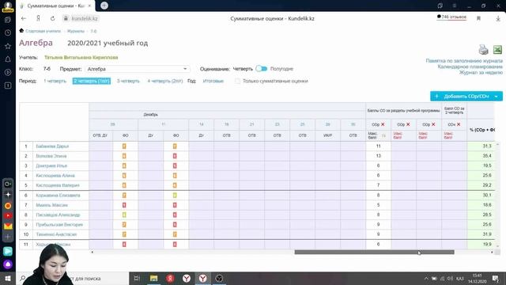
Task: Click percentage '35.4' in row 2
Action: click(x=487, y=156)
